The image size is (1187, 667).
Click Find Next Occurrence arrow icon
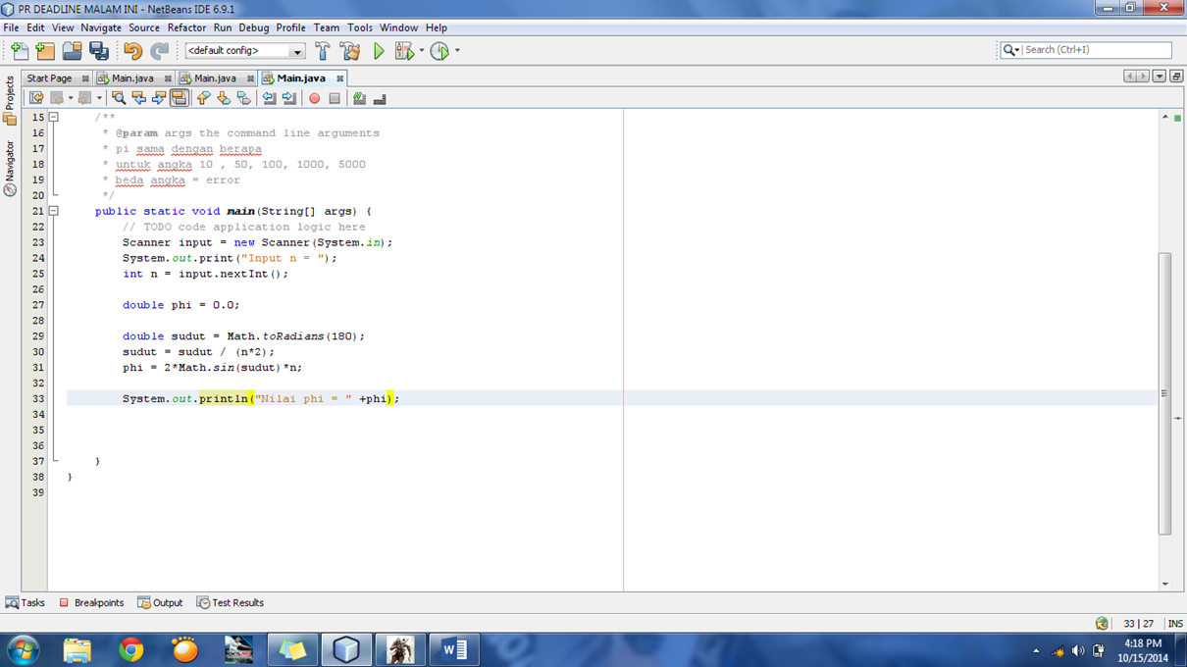pos(159,98)
